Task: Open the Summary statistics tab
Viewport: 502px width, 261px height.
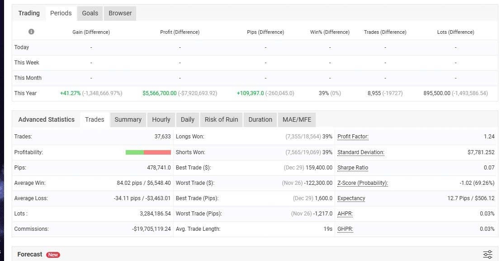Action: tap(128, 119)
